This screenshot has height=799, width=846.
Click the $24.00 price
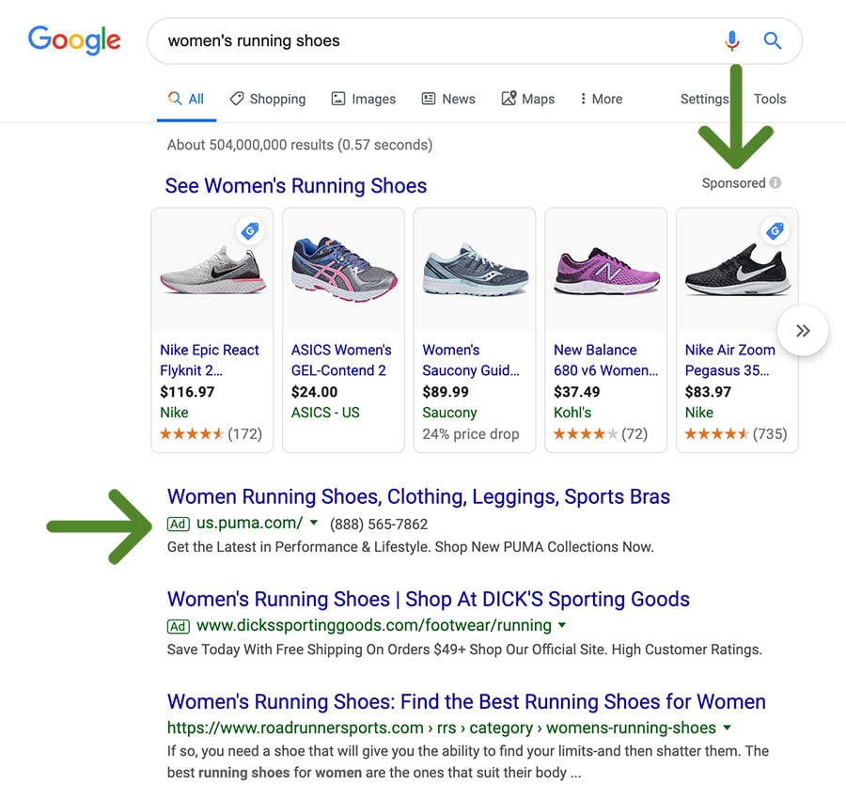click(x=315, y=392)
